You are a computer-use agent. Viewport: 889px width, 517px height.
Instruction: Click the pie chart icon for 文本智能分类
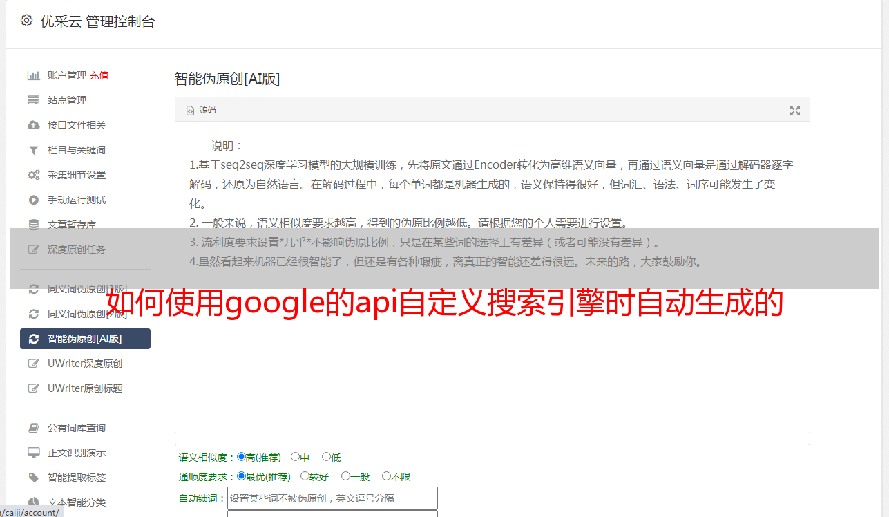click(x=33, y=502)
